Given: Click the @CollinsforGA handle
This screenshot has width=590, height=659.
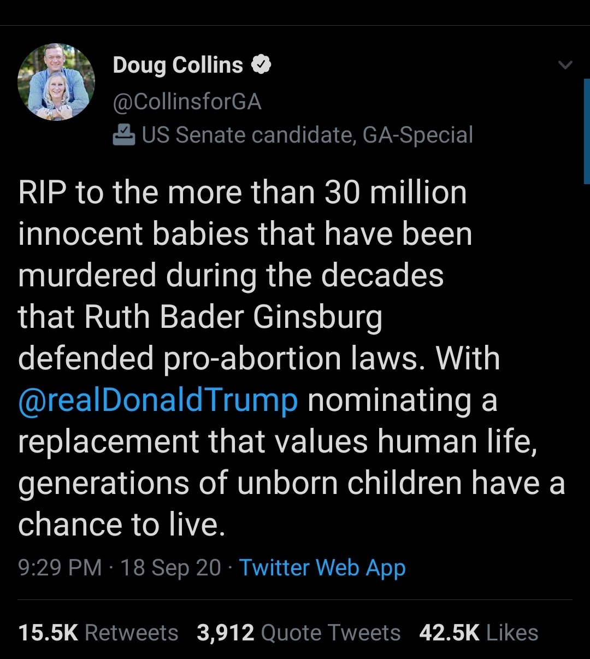Looking at the screenshot, I should (187, 102).
